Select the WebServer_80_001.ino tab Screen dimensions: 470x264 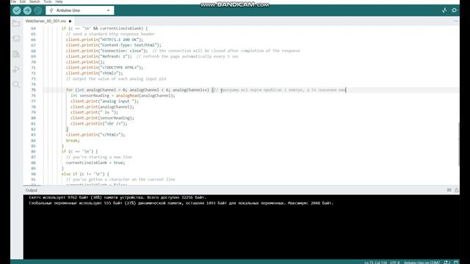click(x=48, y=21)
